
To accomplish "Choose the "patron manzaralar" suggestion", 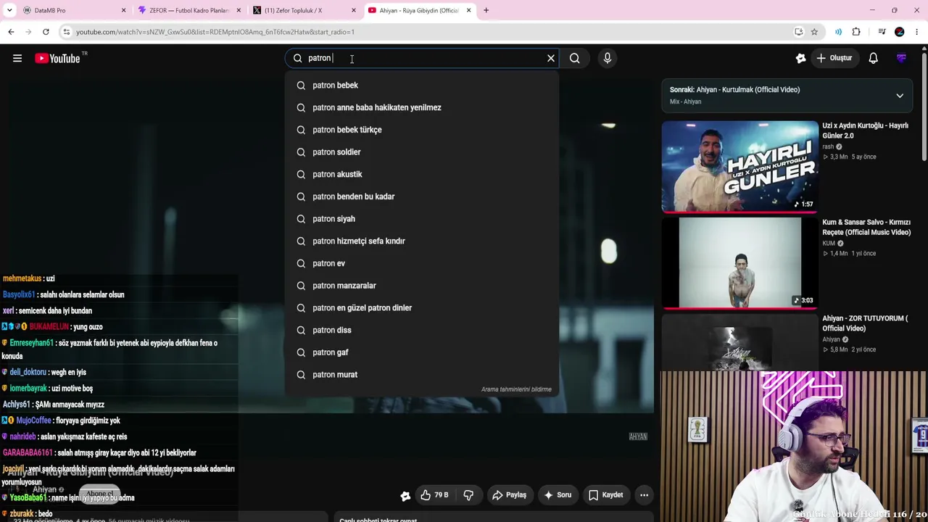I will pos(422,286).
